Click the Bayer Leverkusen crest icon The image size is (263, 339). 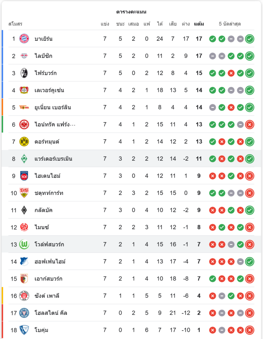[24, 90]
